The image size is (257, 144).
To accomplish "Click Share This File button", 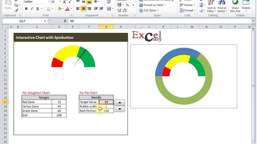I will click(235, 6).
